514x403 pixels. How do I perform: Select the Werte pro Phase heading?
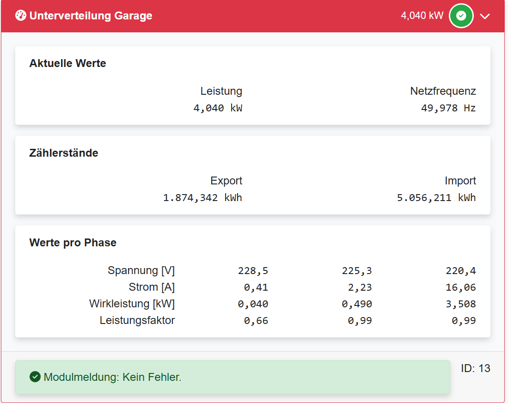73,243
